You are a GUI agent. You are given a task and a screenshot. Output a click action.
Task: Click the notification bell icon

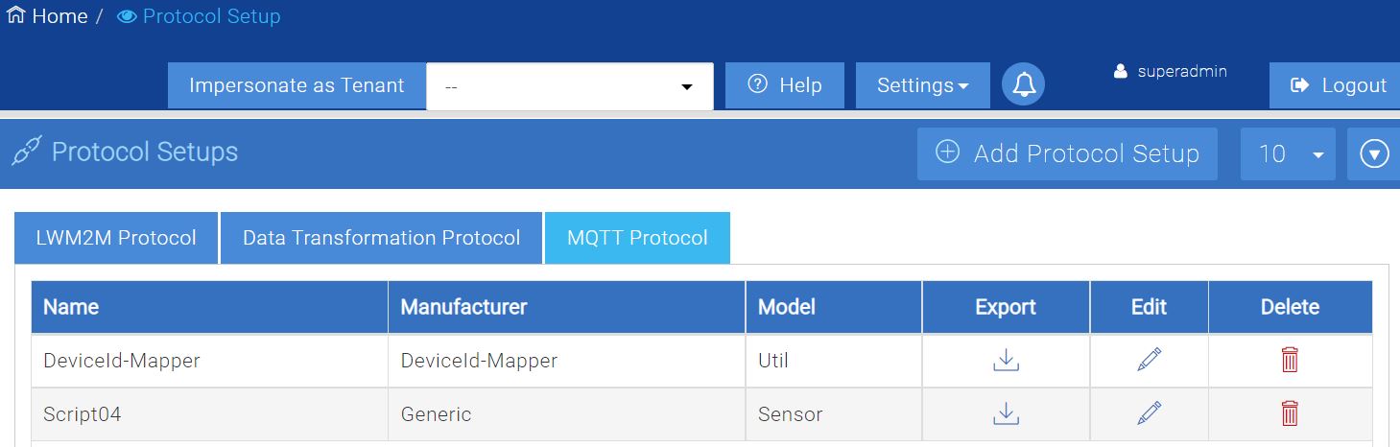pos(1024,85)
